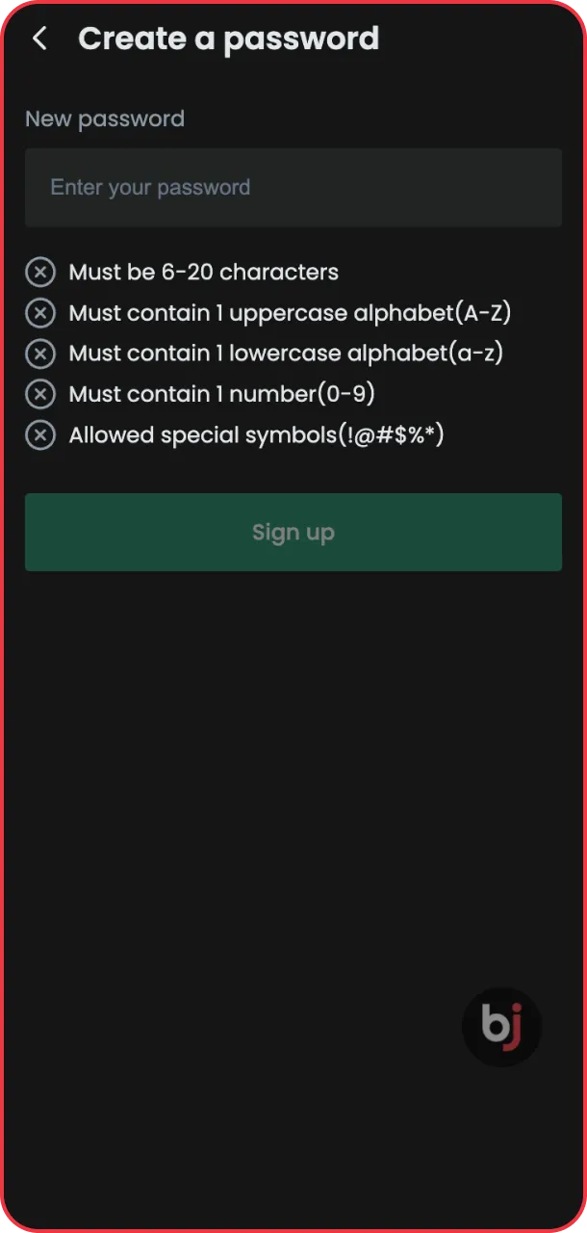Image resolution: width=587 pixels, height=1233 pixels.
Task: Click the X icon beside lowercase alphabet rule
Action: pos(40,354)
